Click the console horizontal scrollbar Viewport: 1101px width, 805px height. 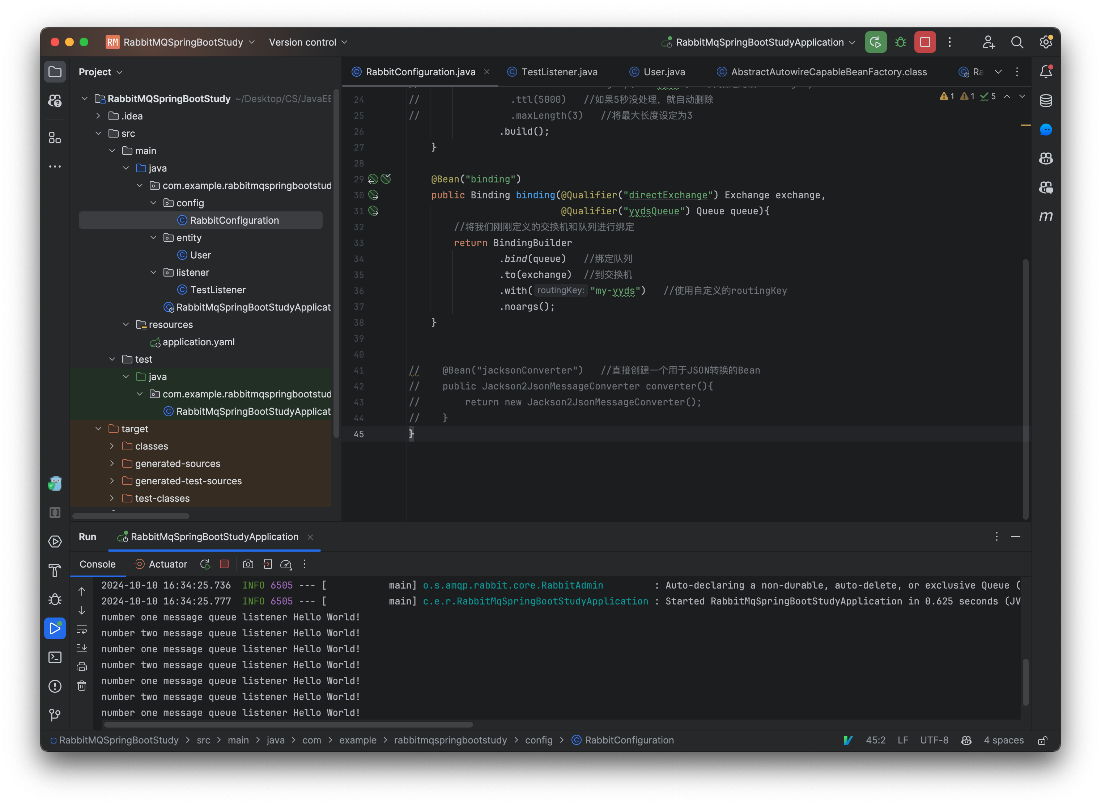pyautogui.click(x=288, y=725)
